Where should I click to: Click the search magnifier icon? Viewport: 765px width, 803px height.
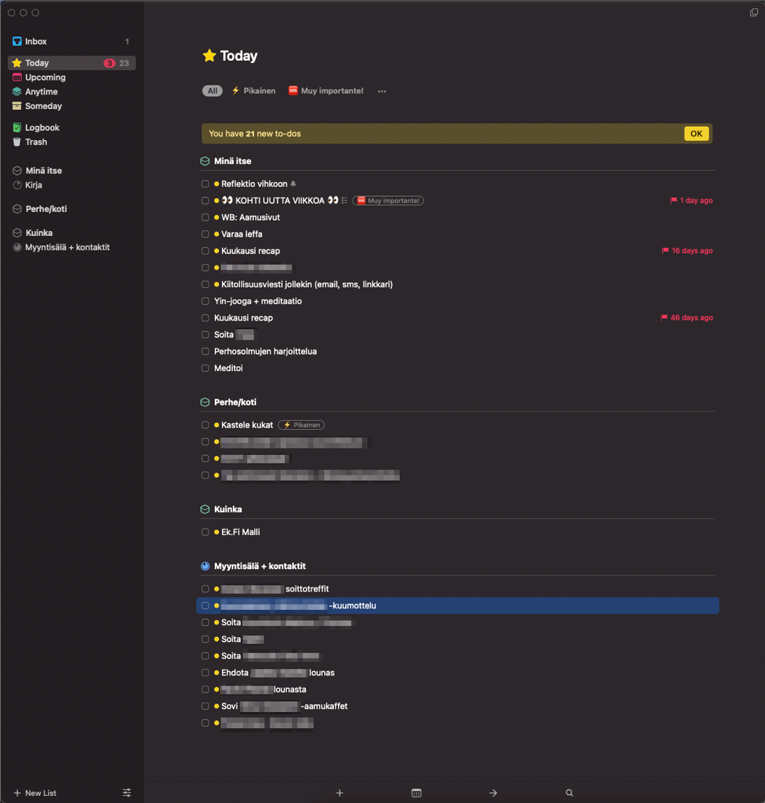pyautogui.click(x=570, y=793)
